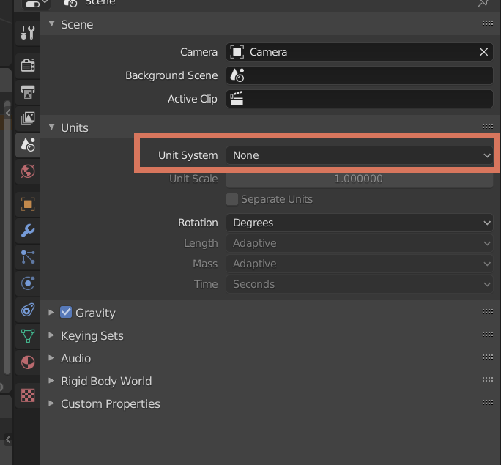The width and height of the screenshot is (501, 465).
Task: Click the Unit Scale value field
Action: pos(360,179)
